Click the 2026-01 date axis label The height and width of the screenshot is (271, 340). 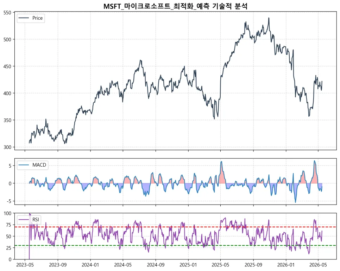point(286,265)
